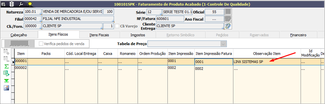This screenshot has width=325, height=104.
Task: Open the wrench settings icon
Action: (x=21, y=4)
